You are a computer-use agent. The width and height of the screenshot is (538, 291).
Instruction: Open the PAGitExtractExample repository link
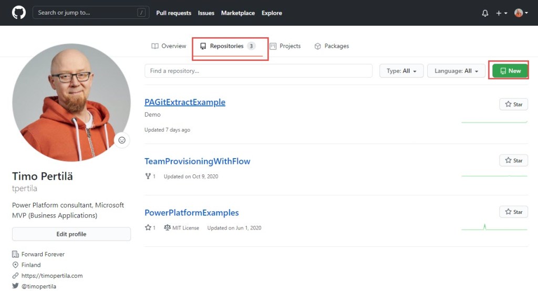pos(185,102)
